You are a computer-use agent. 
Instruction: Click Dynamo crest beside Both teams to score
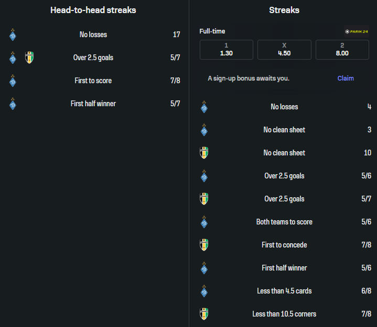coord(204,222)
